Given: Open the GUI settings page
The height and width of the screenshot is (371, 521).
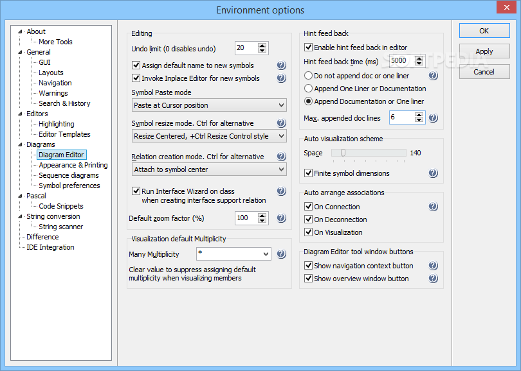Looking at the screenshot, I should coord(44,62).
